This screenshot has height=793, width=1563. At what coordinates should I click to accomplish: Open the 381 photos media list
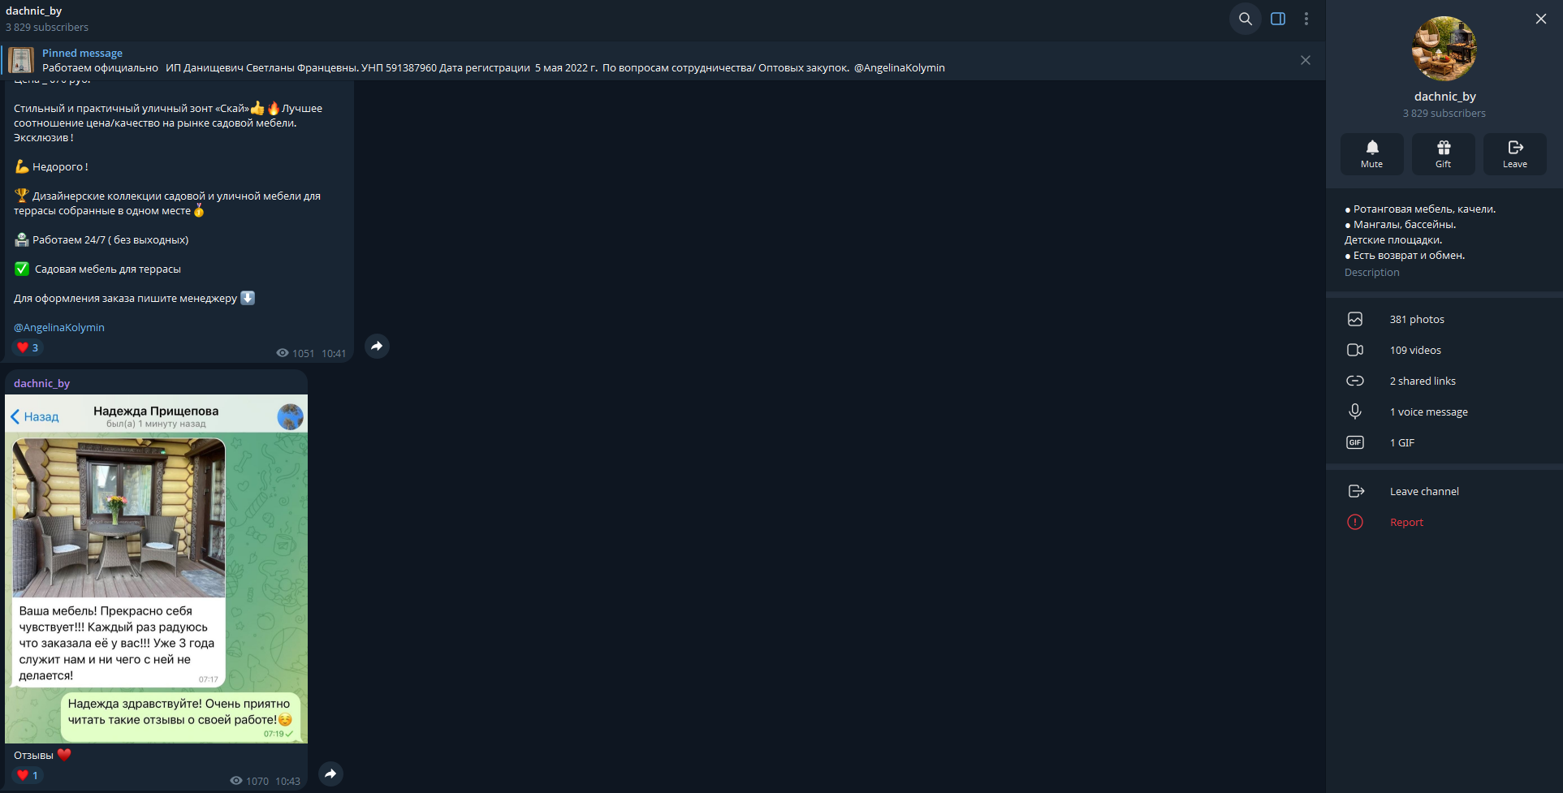[1444, 319]
